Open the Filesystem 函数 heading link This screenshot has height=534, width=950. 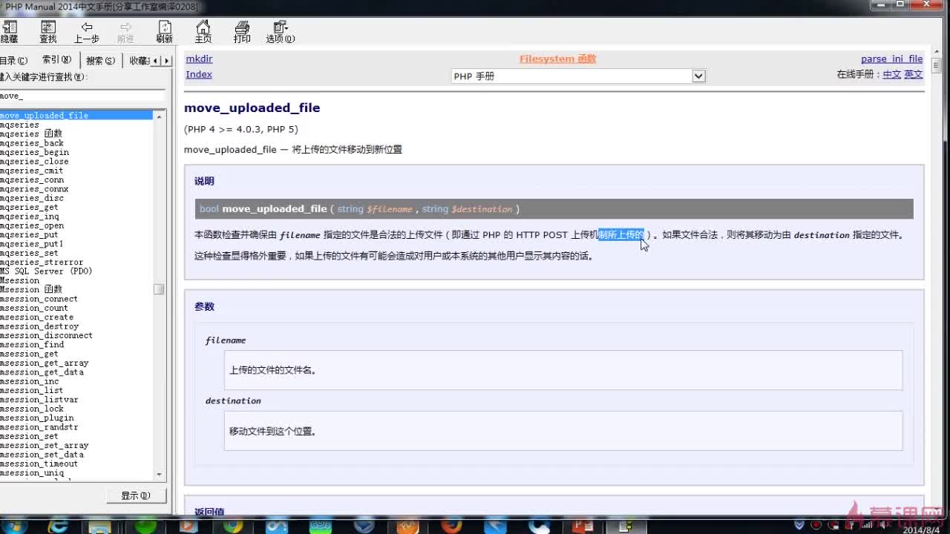557,59
